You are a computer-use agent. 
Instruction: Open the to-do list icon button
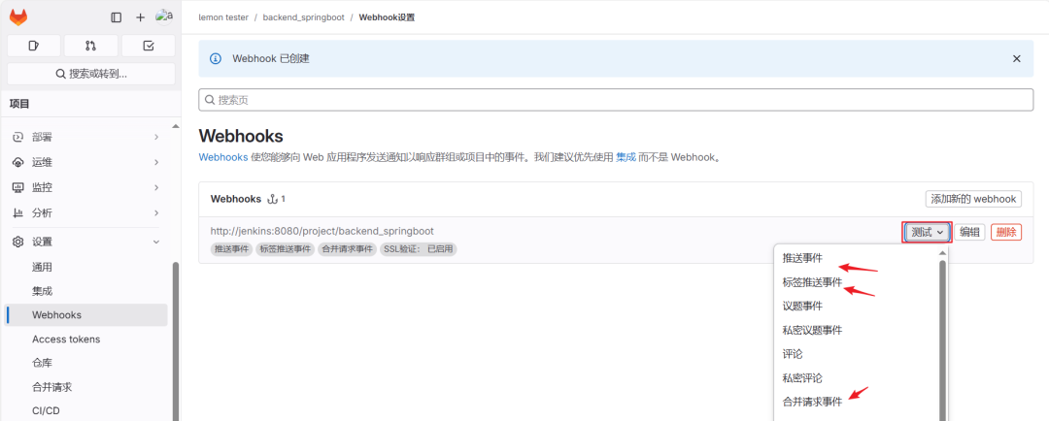[148, 46]
